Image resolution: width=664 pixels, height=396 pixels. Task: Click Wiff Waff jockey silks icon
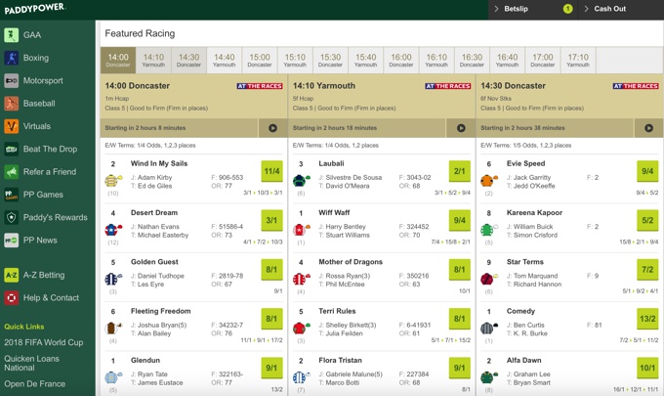coord(301,230)
